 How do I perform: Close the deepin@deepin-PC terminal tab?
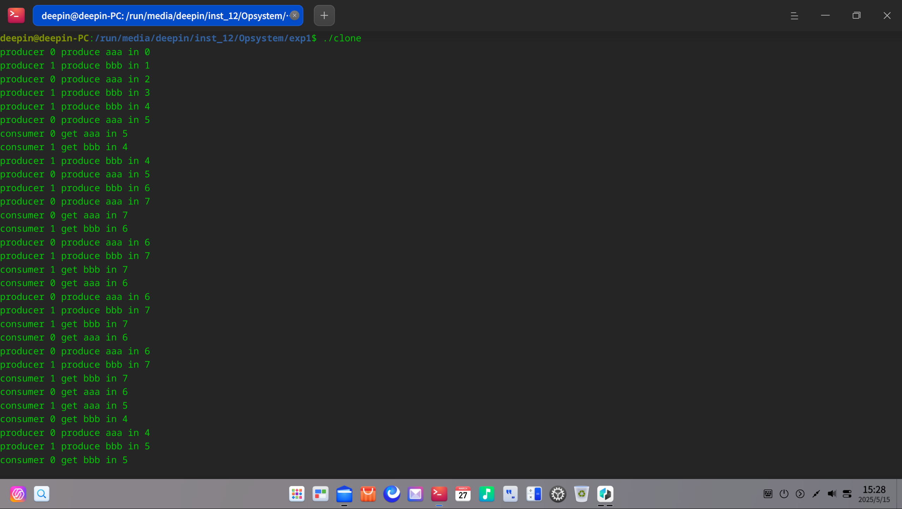tap(294, 16)
